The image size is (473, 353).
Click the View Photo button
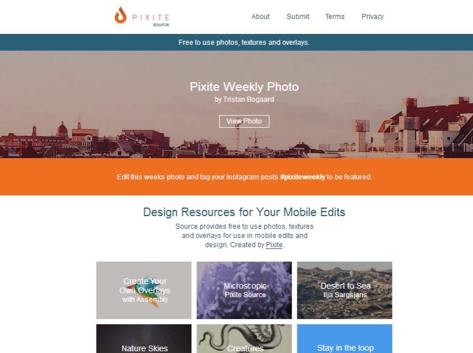pyautogui.click(x=244, y=121)
